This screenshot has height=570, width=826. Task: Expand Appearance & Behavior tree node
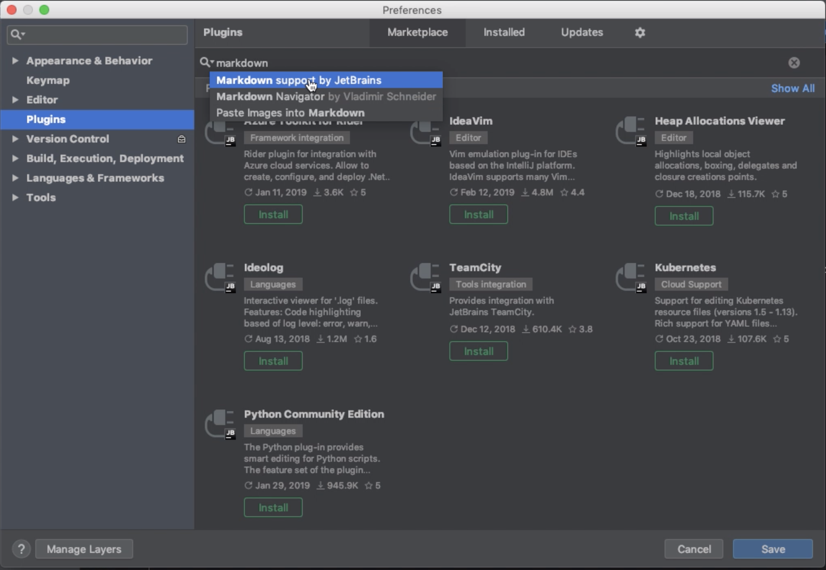click(15, 61)
